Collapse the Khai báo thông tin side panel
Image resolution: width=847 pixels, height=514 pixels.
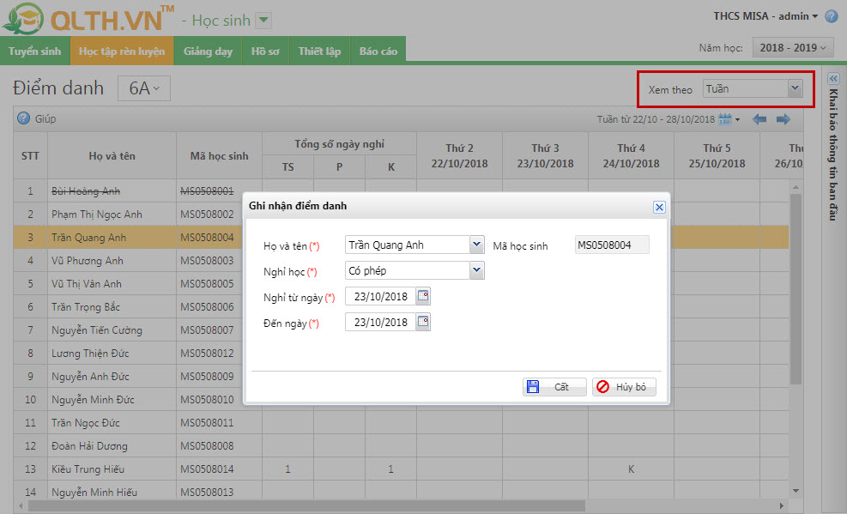(832, 78)
